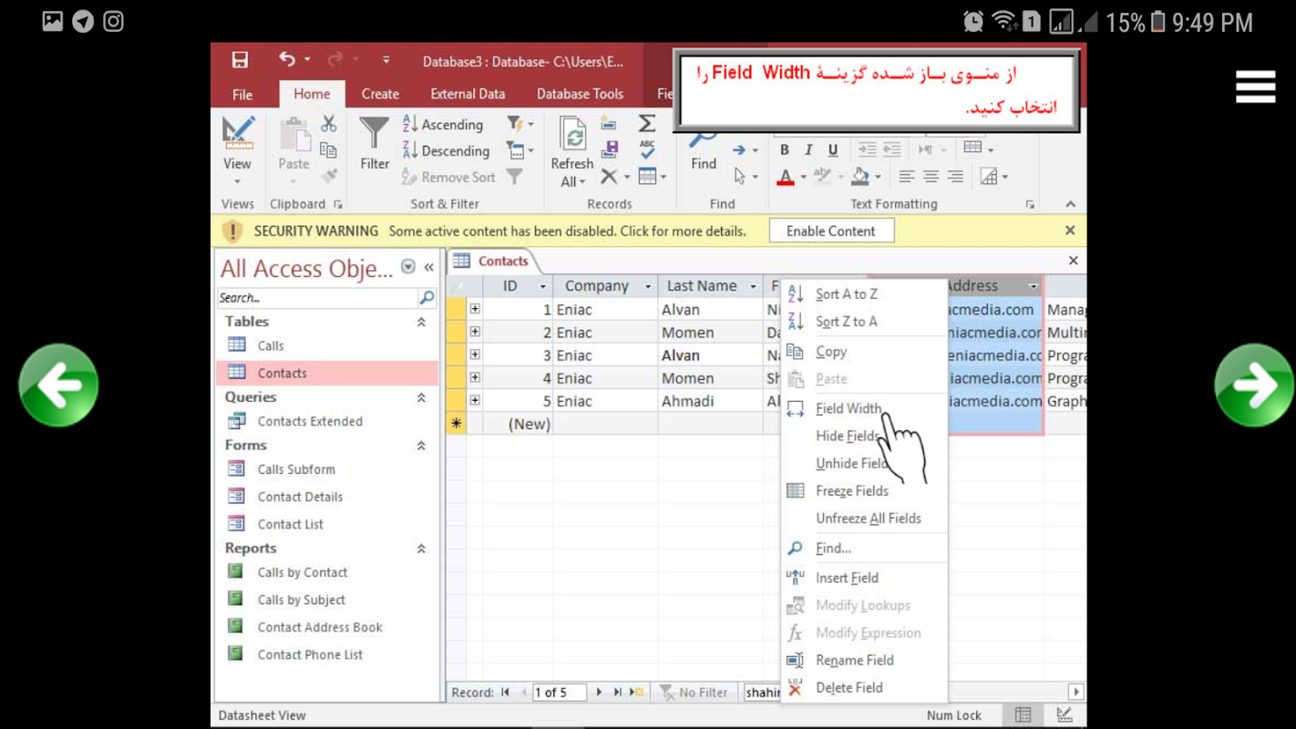Screen dimensions: 1296x729
Task: Sort records Ascending from the ribbon
Action: click(443, 124)
